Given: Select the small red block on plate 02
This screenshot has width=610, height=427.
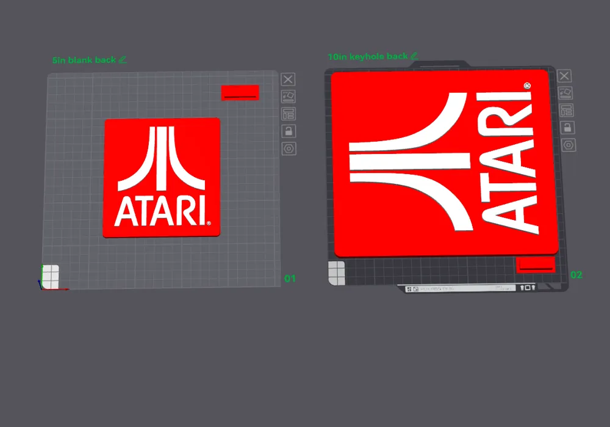Looking at the screenshot, I should click(536, 265).
